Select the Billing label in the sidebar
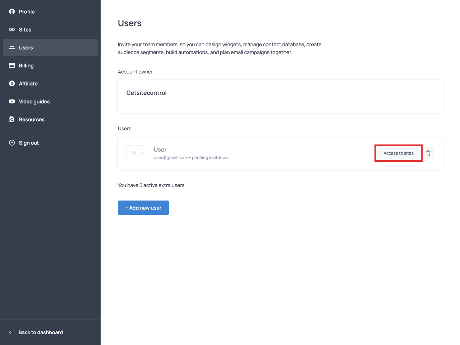 point(26,65)
